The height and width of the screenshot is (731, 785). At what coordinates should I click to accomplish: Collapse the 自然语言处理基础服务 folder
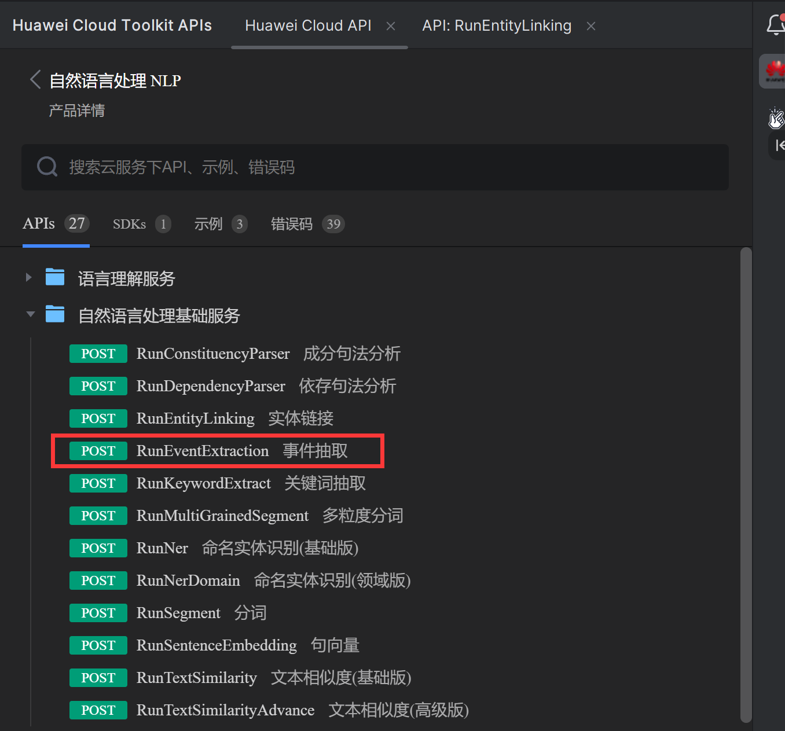(x=30, y=314)
